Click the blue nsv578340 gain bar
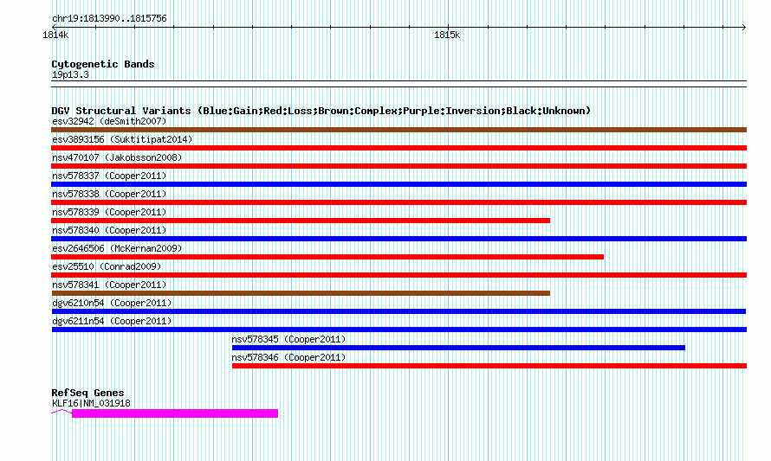Viewport: 771px width, 461px height. (x=398, y=239)
